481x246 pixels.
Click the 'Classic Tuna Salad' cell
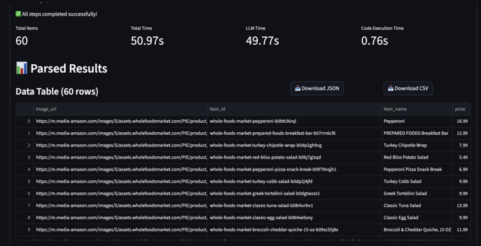tap(417, 205)
